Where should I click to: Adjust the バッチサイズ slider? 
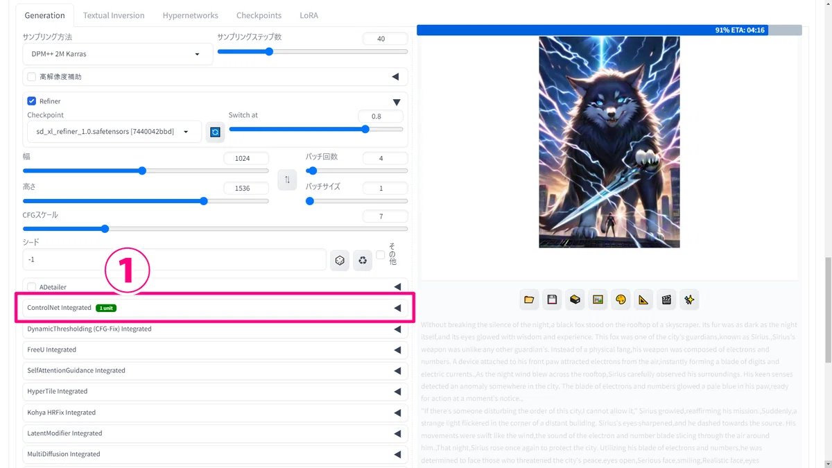(356, 201)
